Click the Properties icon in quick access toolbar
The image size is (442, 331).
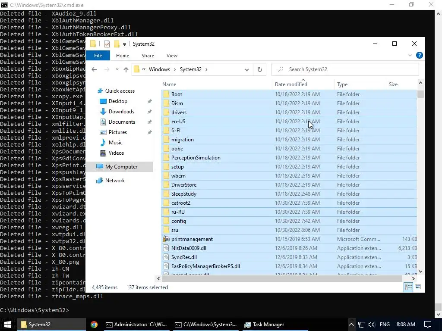[107, 44]
